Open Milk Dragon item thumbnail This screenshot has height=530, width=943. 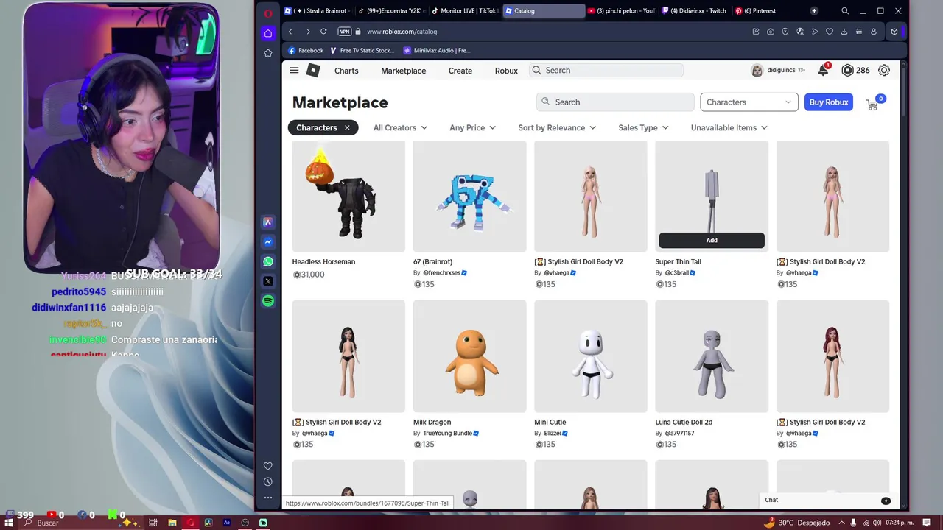click(x=469, y=356)
